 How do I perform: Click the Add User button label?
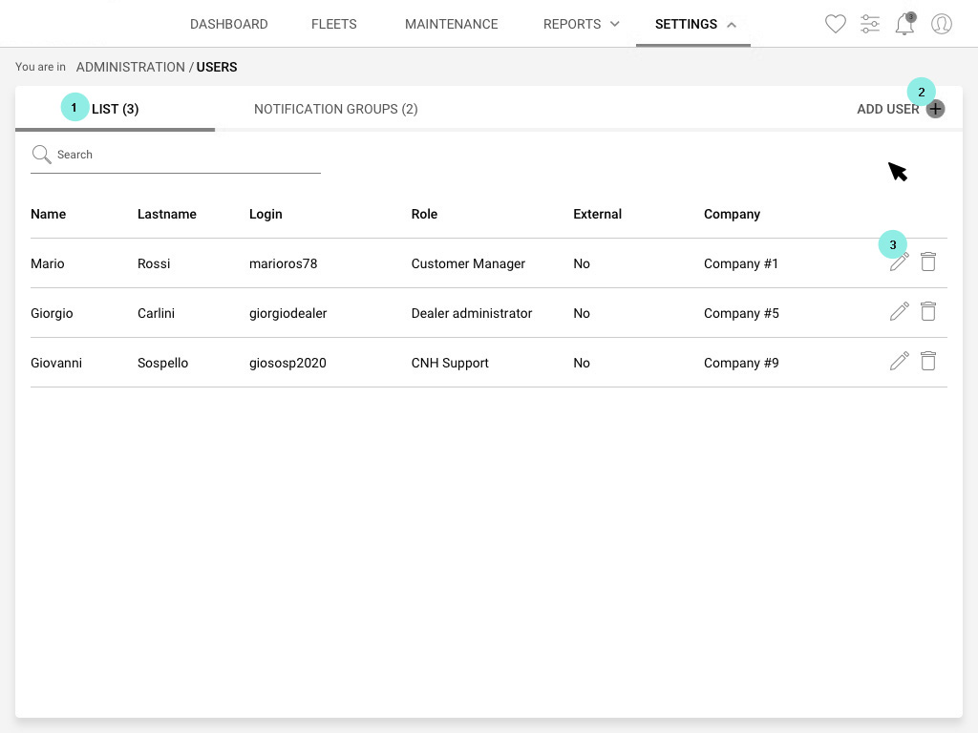(887, 109)
